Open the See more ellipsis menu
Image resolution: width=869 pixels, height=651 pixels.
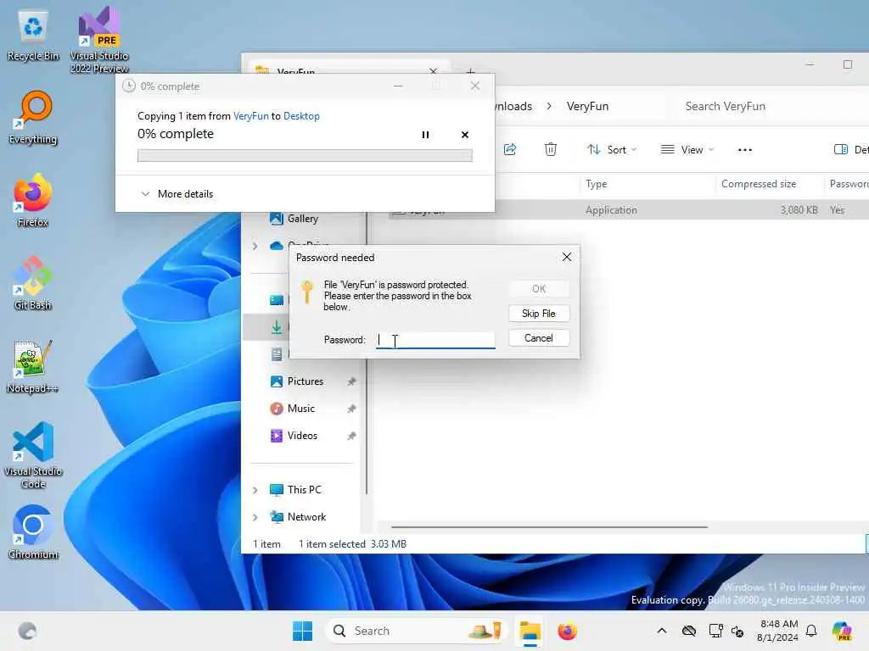point(745,149)
